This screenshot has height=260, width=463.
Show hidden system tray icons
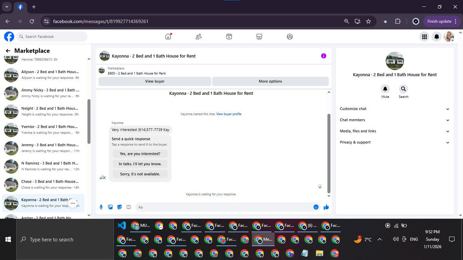pyautogui.click(x=380, y=239)
